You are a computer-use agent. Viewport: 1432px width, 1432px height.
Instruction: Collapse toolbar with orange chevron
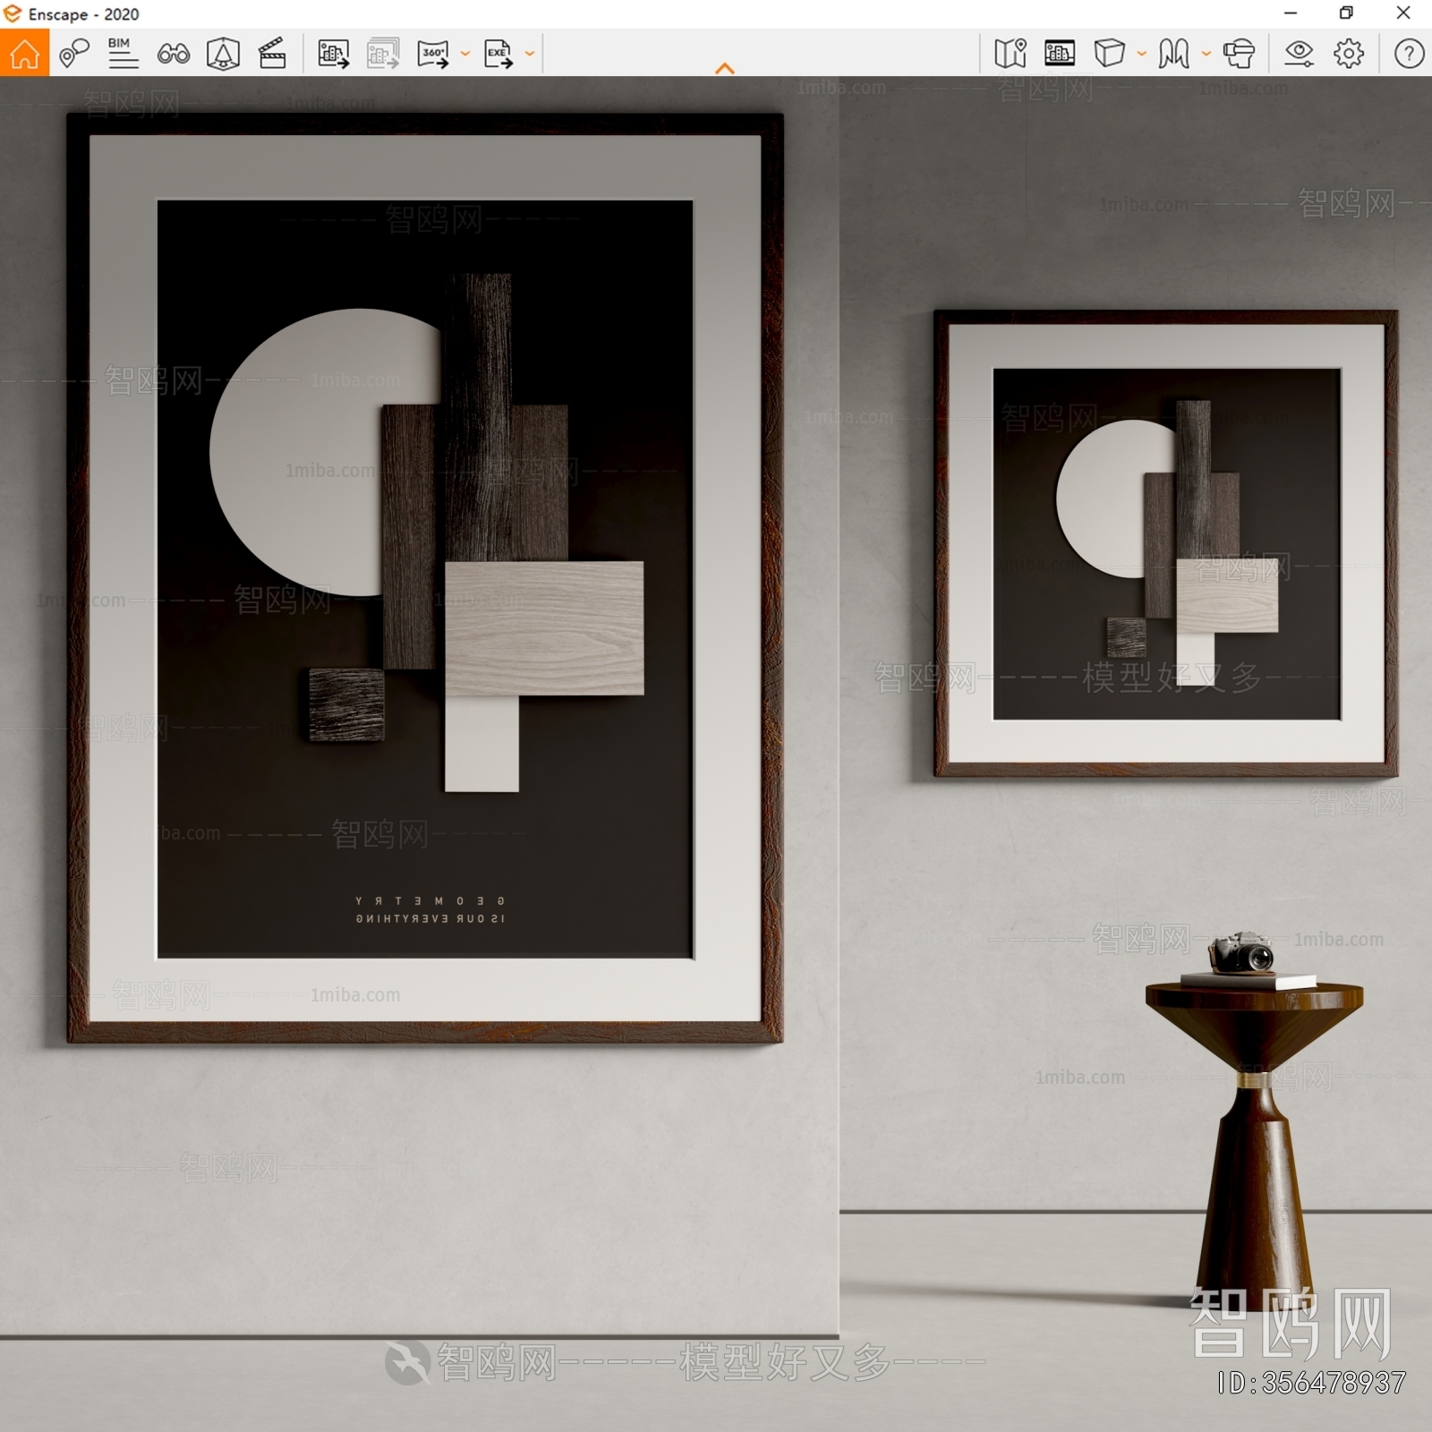pyautogui.click(x=725, y=68)
